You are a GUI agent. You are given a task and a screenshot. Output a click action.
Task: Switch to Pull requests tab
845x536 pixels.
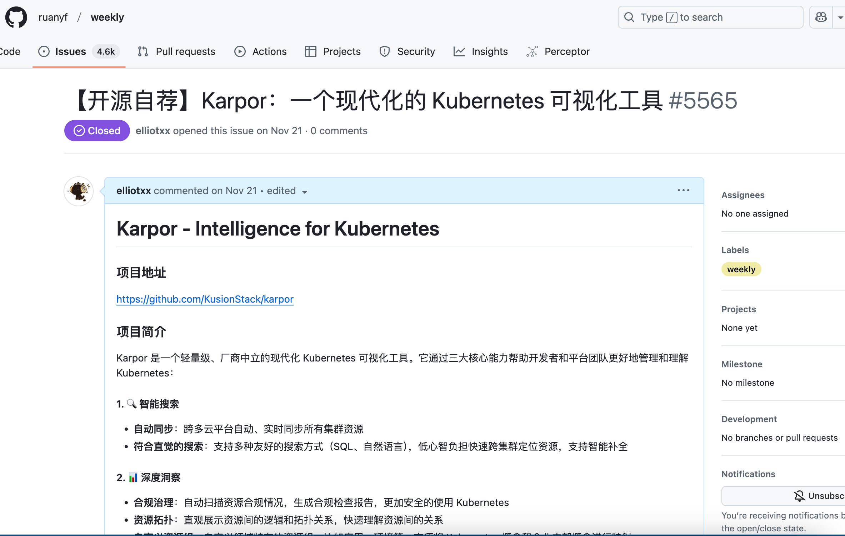click(185, 51)
